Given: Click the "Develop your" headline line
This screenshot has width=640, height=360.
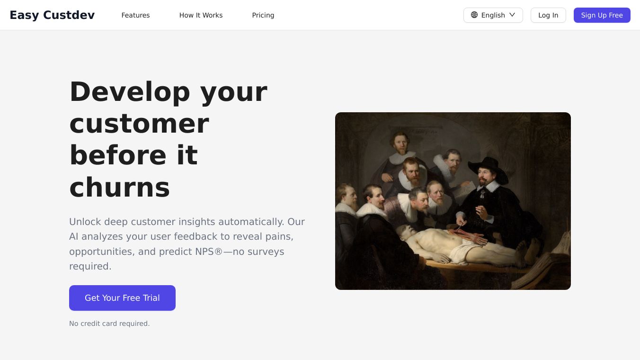Looking at the screenshot, I should pyautogui.click(x=168, y=91).
